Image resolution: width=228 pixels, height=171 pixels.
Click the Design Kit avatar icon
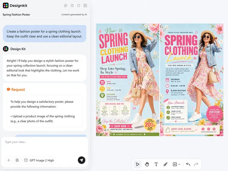coord(6,49)
